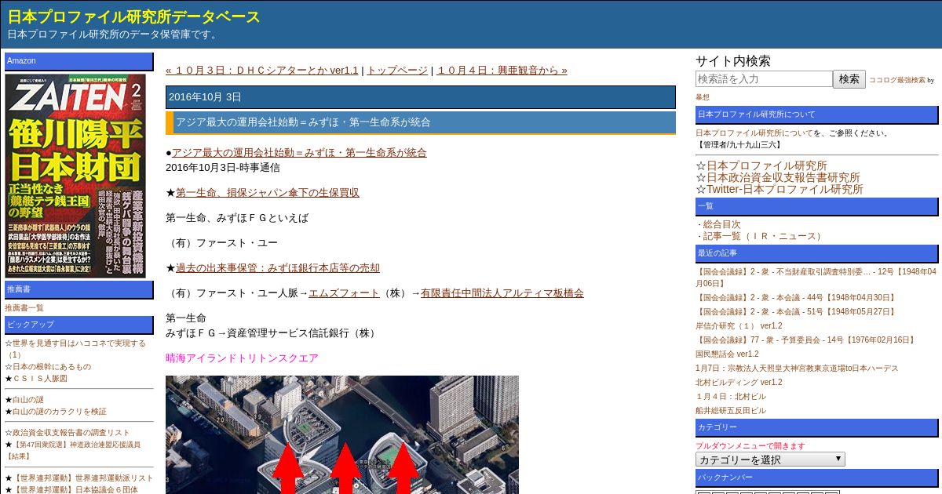The image size is (942, 494).
Task: Click the 2016年10月 3日 date header
Action: (421, 97)
